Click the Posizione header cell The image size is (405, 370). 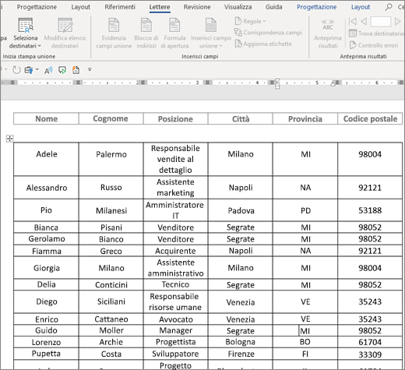[175, 118]
